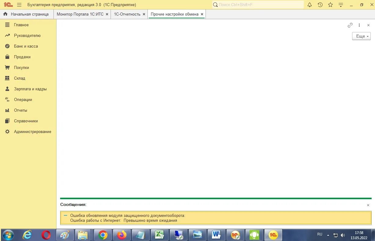Screen dimensions: 375x241
Task: Open the notifications bell
Action: (x=310, y=5)
